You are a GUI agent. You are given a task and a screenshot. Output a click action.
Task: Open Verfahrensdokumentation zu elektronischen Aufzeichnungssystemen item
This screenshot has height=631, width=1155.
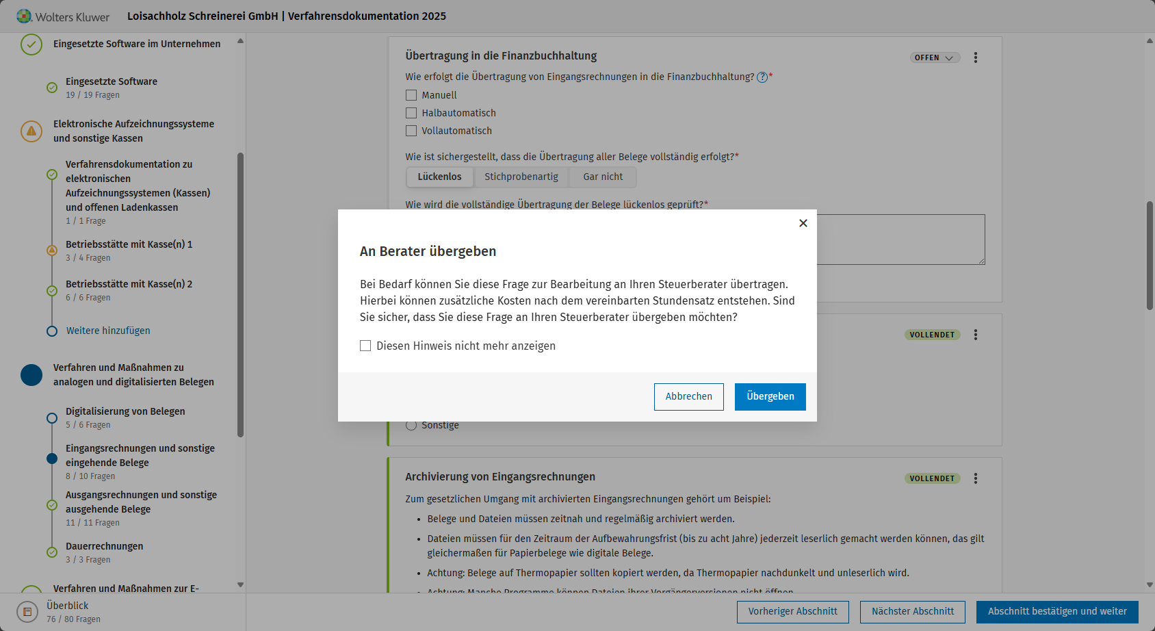tap(138, 192)
